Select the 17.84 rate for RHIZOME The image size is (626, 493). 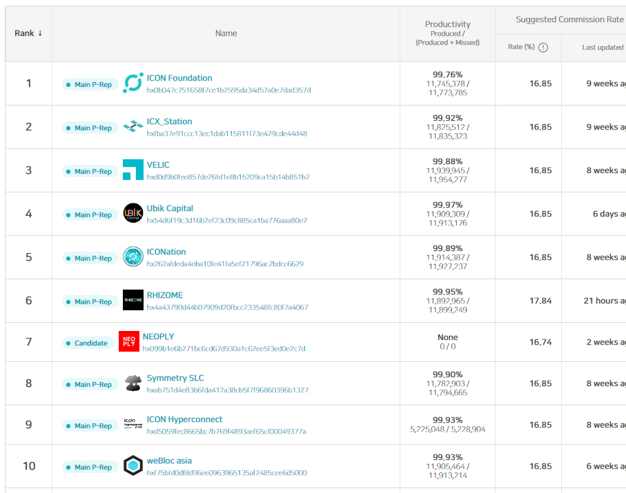(540, 301)
